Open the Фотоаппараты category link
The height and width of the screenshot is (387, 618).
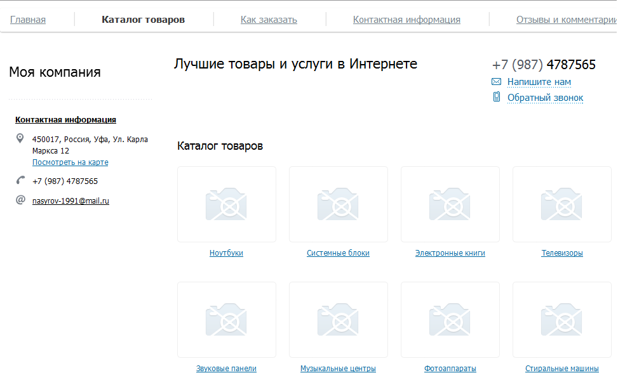point(450,369)
